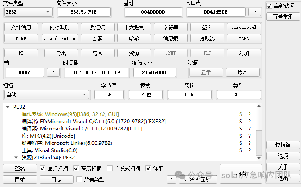Click the 镜像大小 21a8e000 field
301x187 pixels.
point(154,72)
